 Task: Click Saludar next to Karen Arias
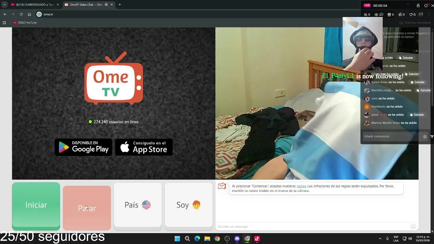coord(417,82)
